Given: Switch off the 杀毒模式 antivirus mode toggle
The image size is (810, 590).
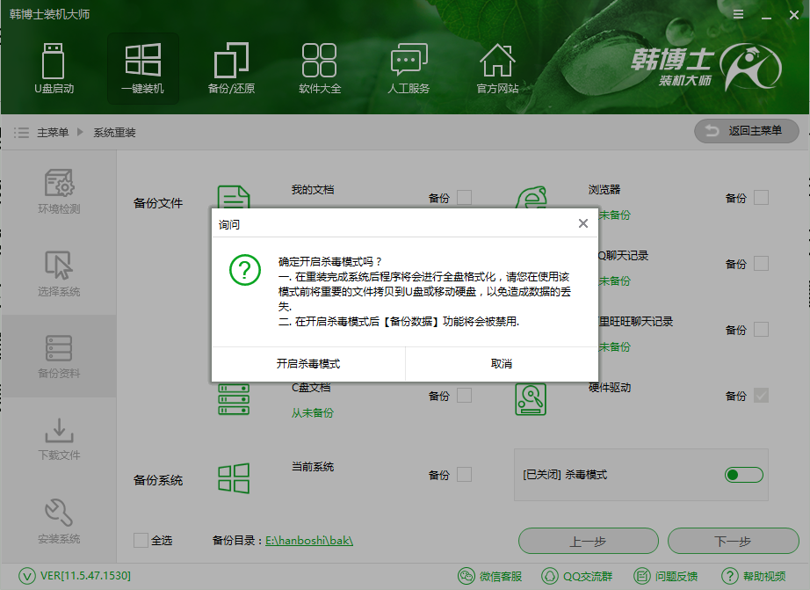Looking at the screenshot, I should [x=743, y=474].
